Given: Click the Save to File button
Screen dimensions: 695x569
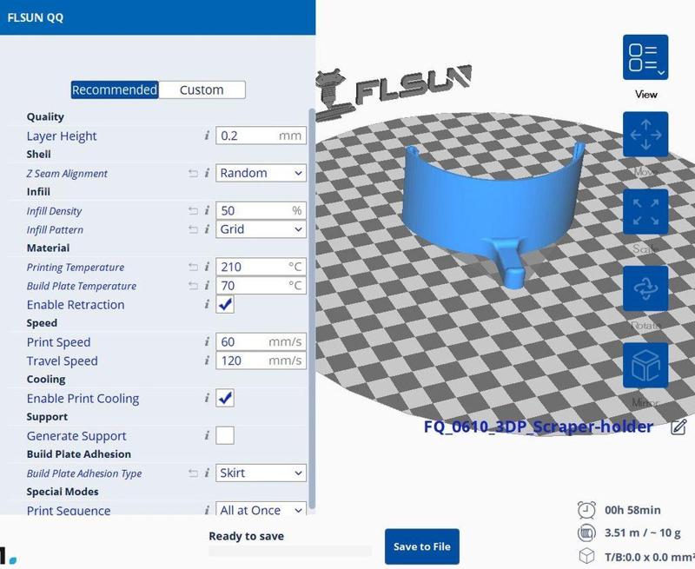Looking at the screenshot, I should 422,546.
